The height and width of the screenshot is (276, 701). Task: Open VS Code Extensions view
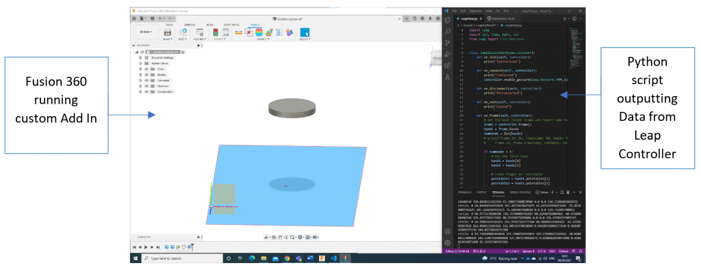pyautogui.click(x=448, y=65)
